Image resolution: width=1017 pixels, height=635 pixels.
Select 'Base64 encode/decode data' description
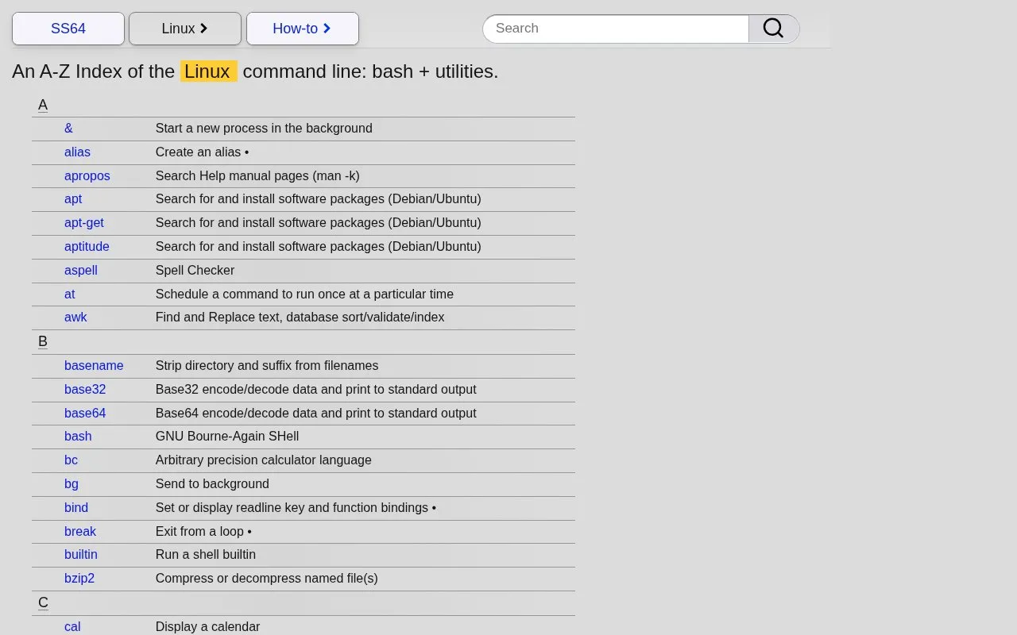316,414
